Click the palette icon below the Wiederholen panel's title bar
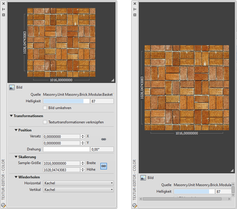 4,205
